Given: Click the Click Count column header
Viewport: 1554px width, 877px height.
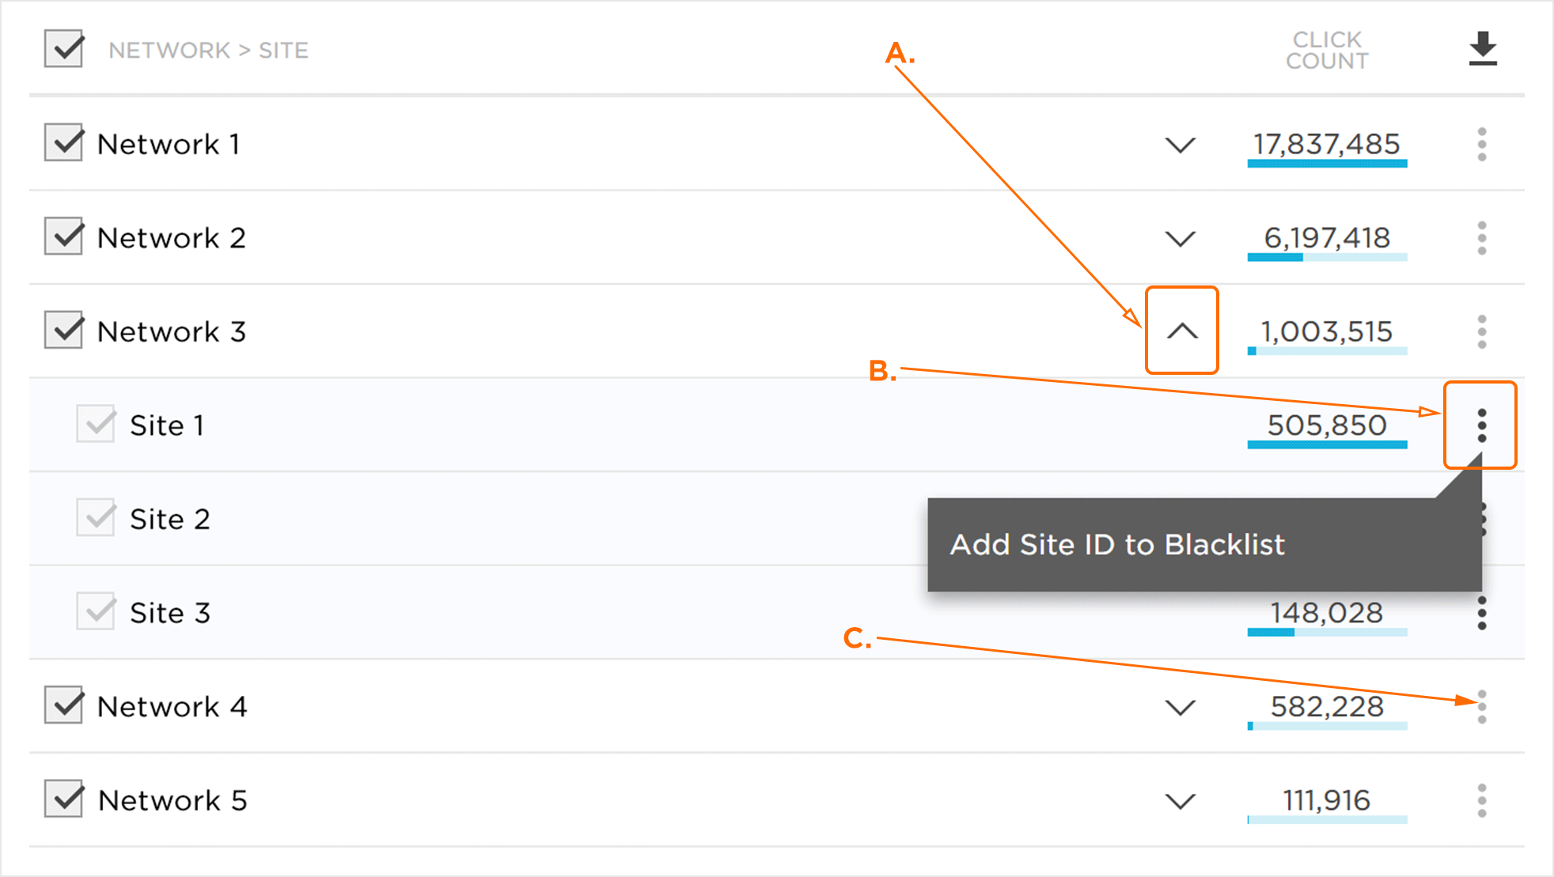Looking at the screenshot, I should tap(1327, 50).
